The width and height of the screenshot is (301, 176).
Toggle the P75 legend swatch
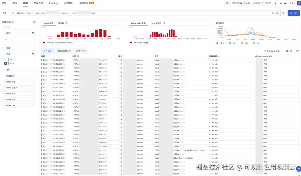point(230,43)
